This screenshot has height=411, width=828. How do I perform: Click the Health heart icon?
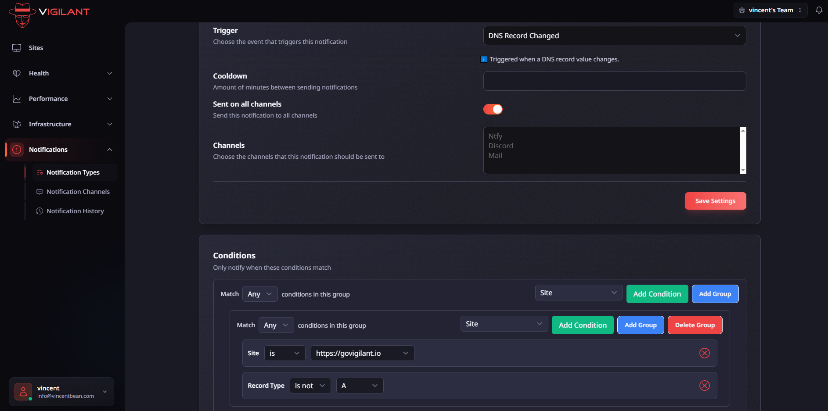pos(17,73)
